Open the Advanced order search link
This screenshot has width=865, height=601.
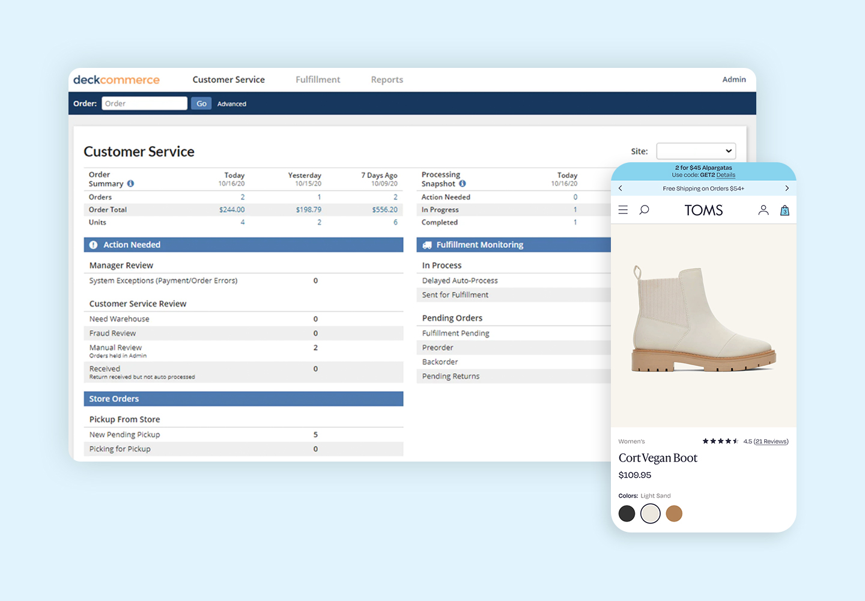232,104
